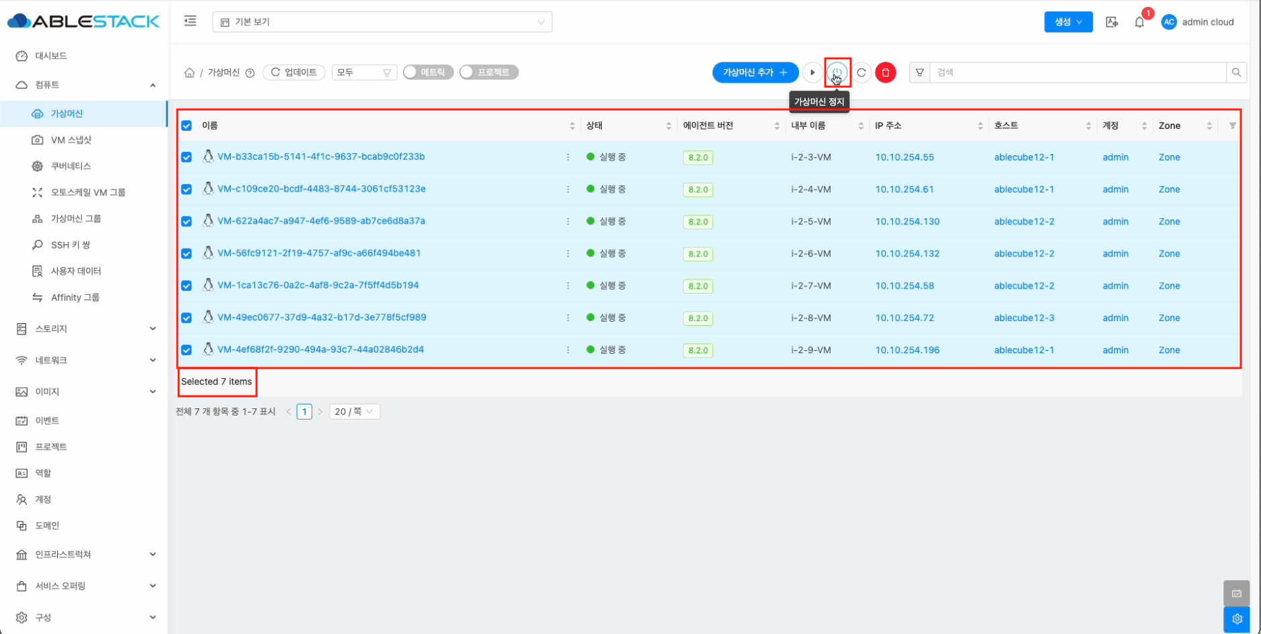1261x634 pixels.
Task: Click the start virtual machine play icon
Action: point(812,72)
